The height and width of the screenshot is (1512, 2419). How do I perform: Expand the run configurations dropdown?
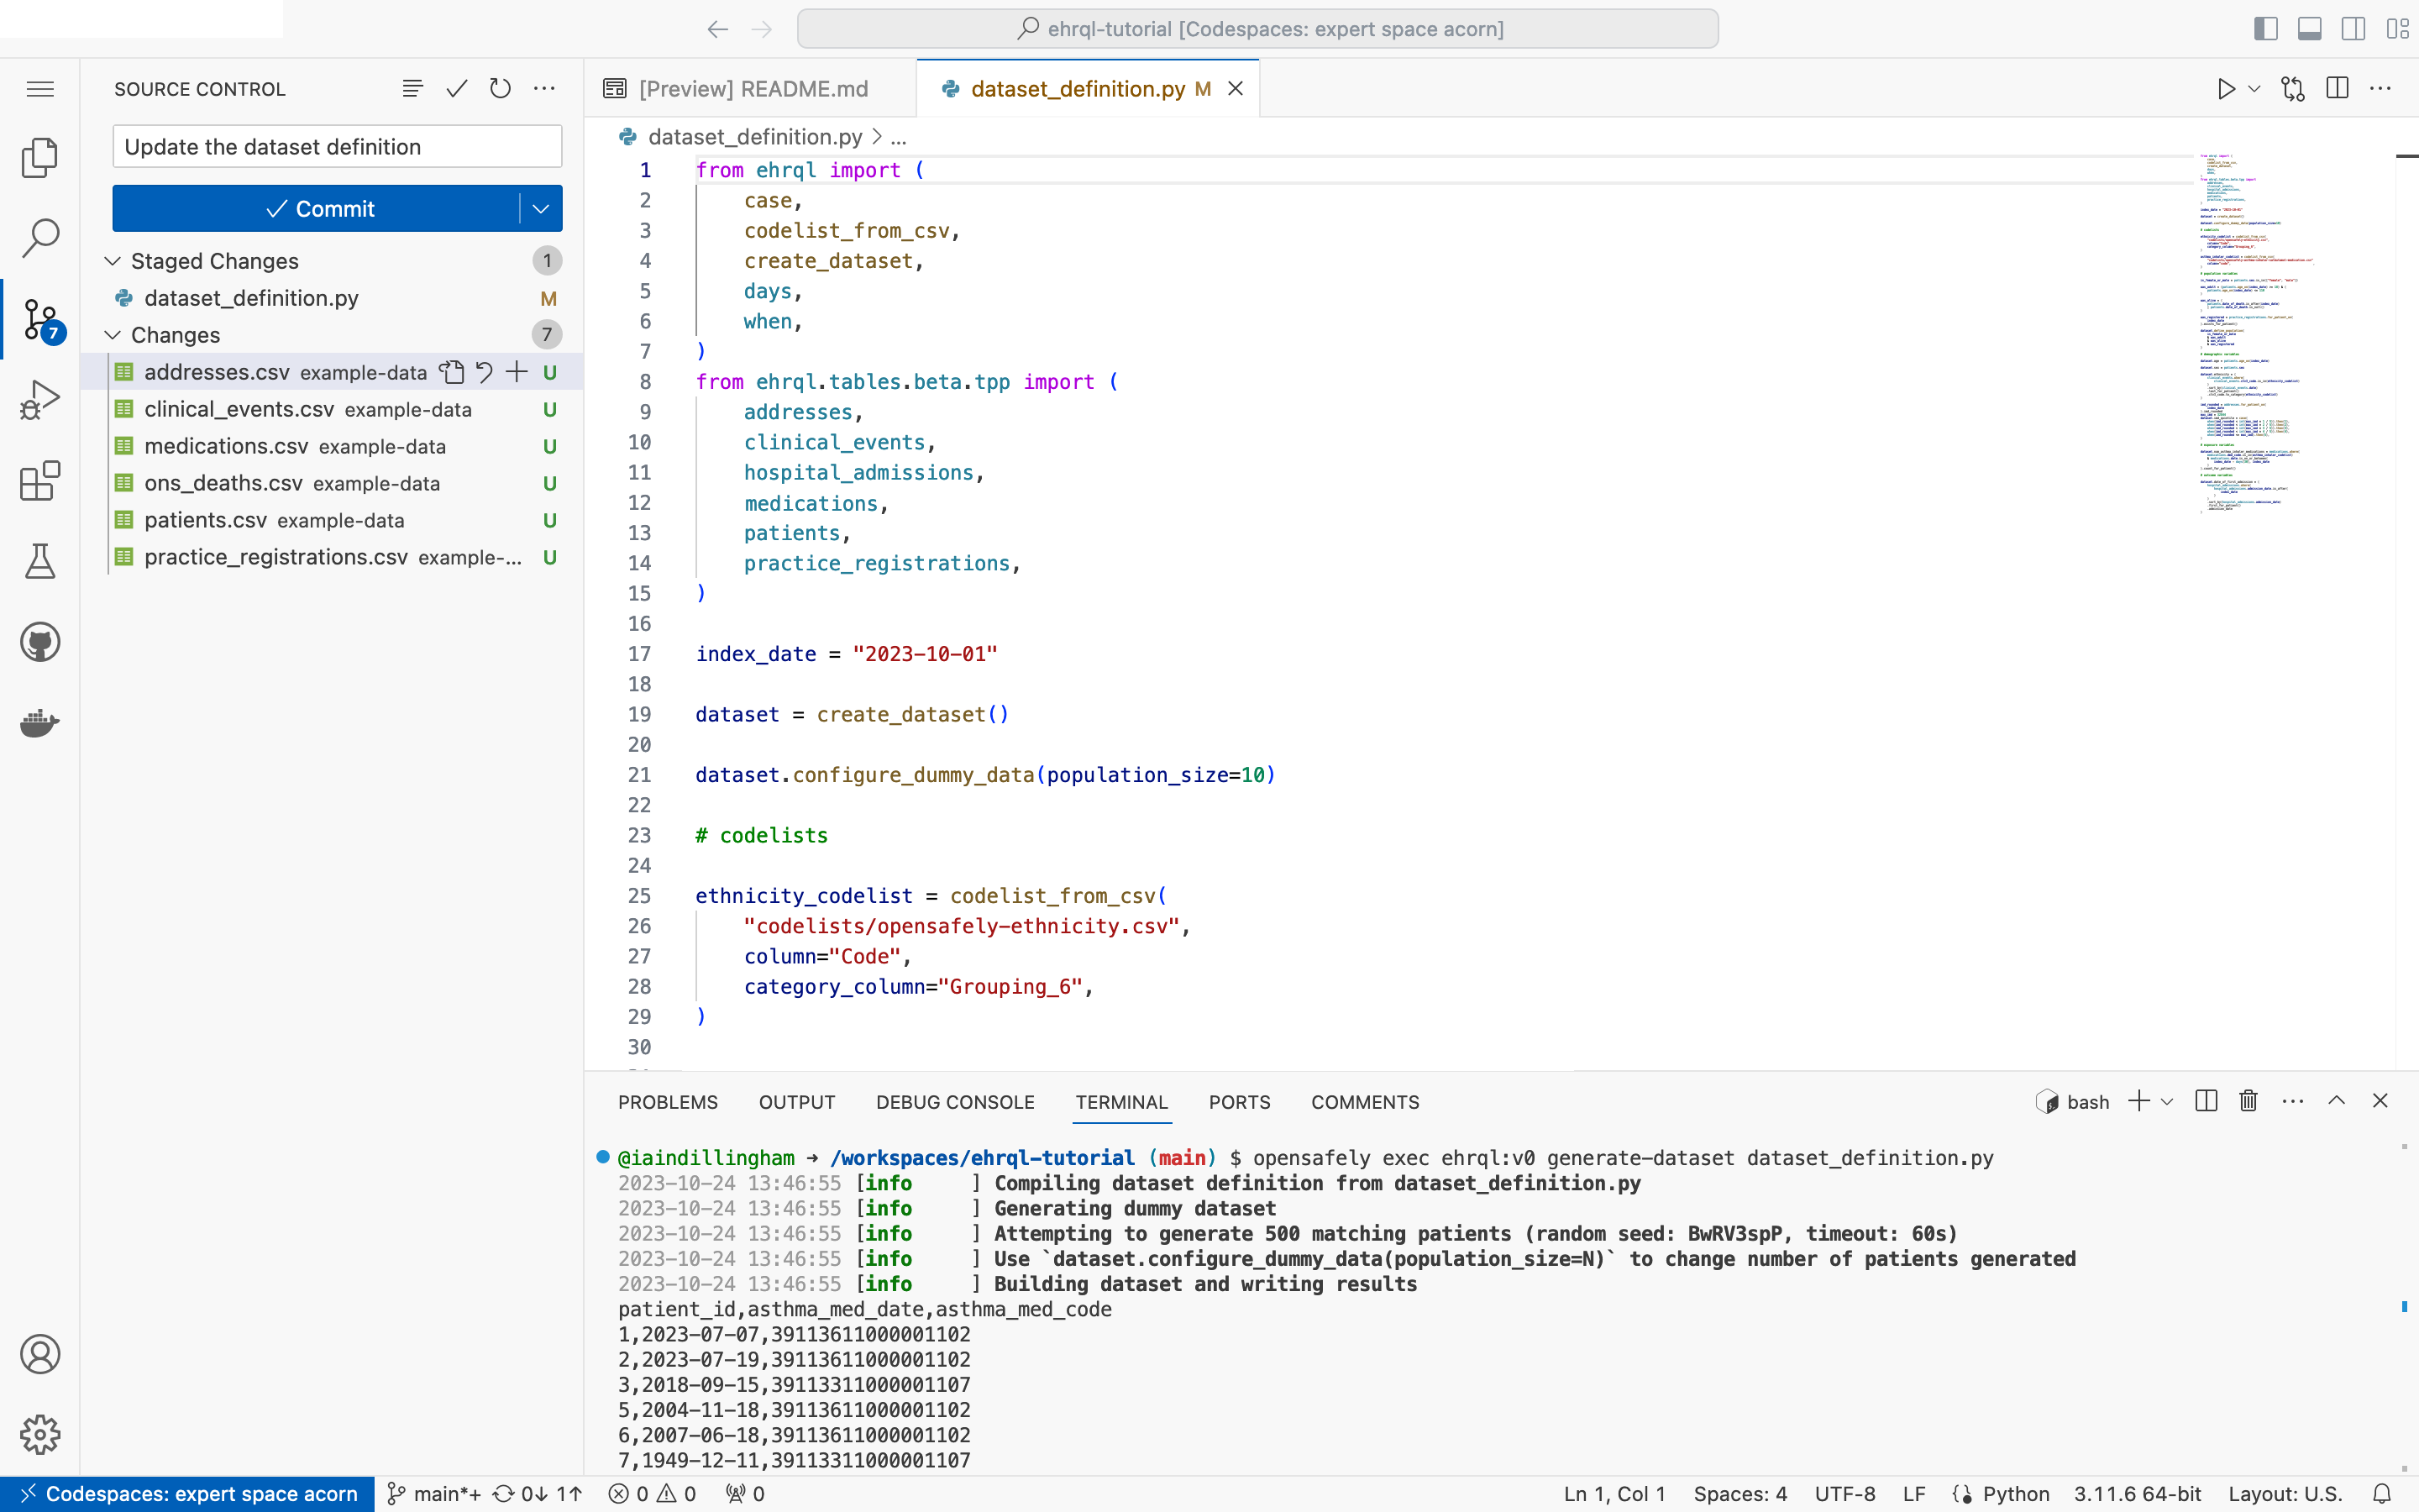[2252, 89]
